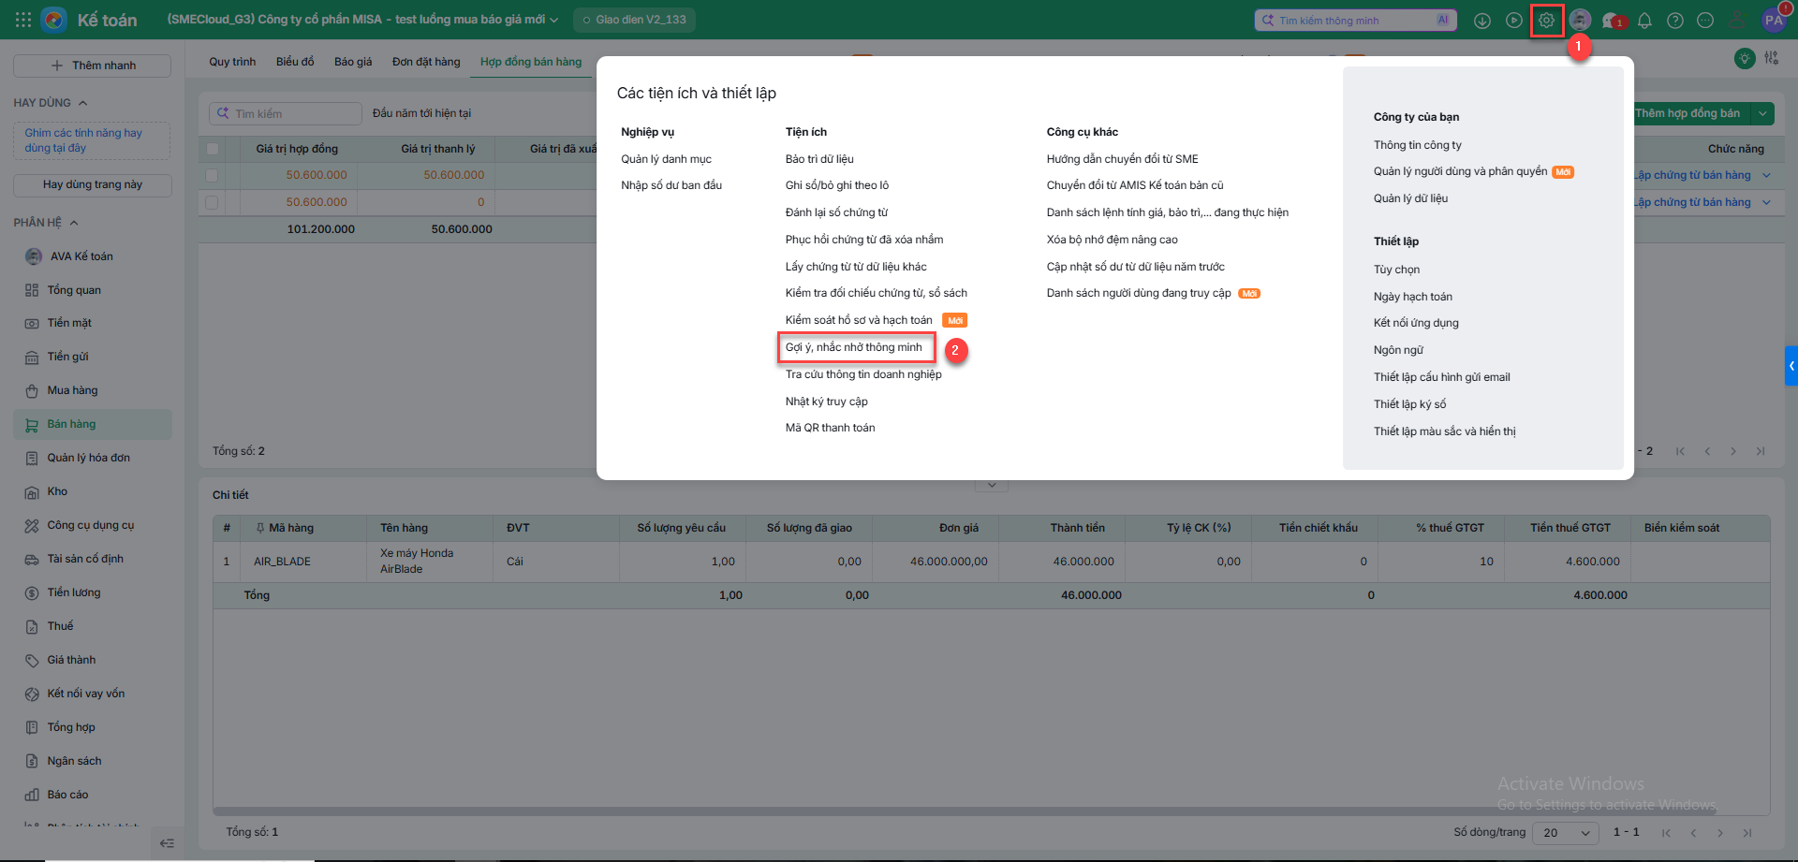Screen dimensions: 1798x862
Task: Open dropdown arrow beside Thêm hợp đồng bán
Action: (1763, 113)
